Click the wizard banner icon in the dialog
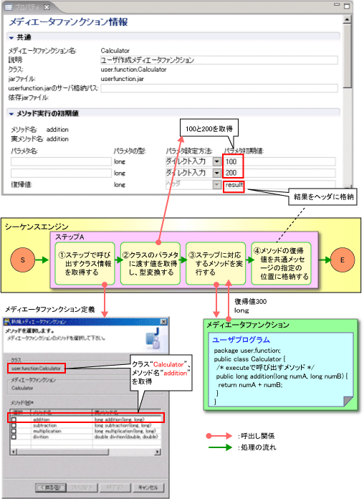Viewport: 364px width, 499px height. pos(153,338)
